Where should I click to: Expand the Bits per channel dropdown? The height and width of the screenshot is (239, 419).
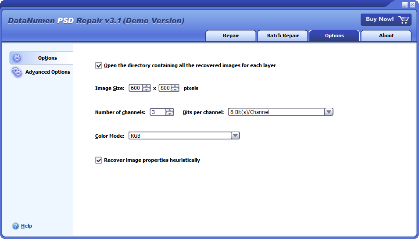point(329,112)
